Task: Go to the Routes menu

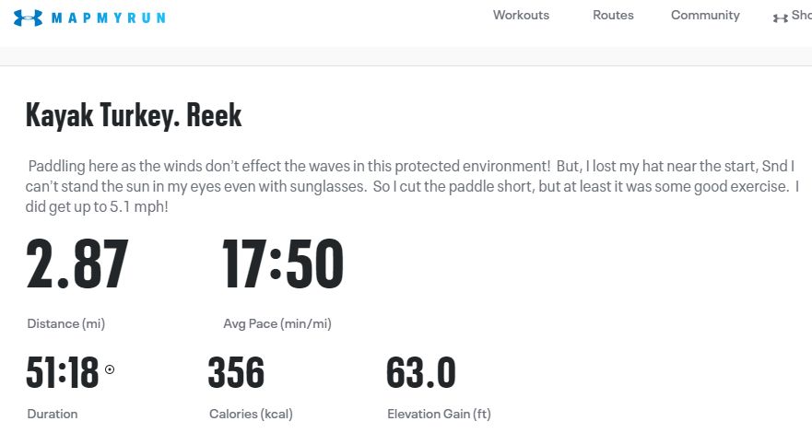Action: [x=613, y=15]
